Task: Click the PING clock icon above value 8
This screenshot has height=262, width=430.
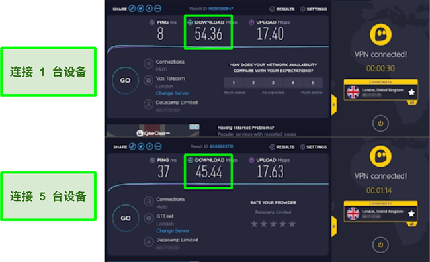Action: [x=152, y=22]
